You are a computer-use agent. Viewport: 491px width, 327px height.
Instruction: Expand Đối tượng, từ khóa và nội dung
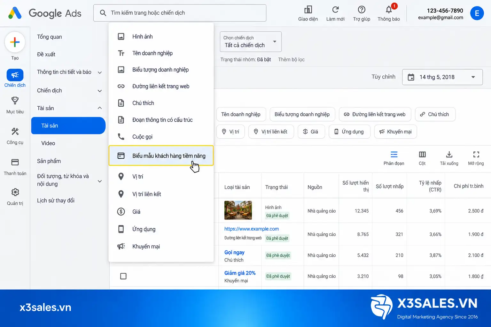pyautogui.click(x=100, y=181)
